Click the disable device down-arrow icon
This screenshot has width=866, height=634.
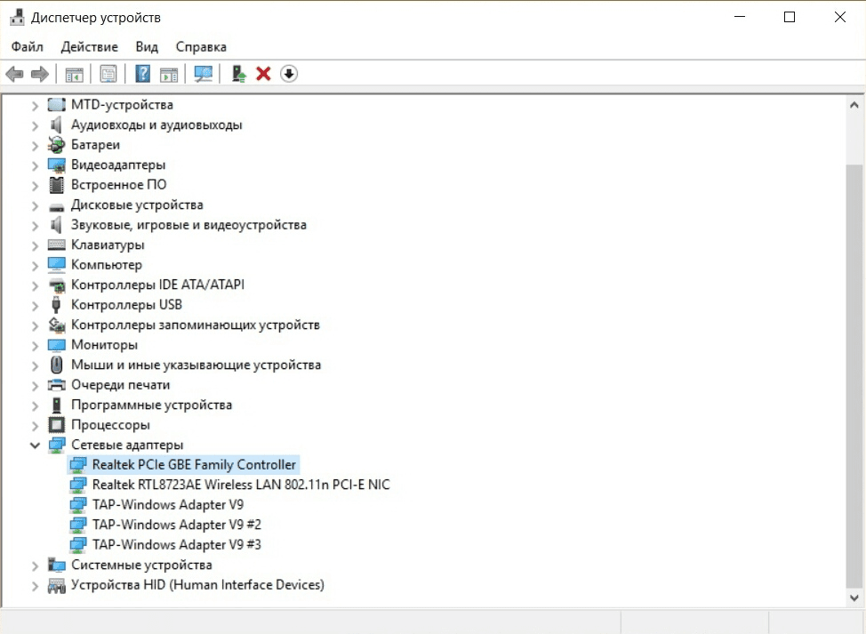point(289,74)
